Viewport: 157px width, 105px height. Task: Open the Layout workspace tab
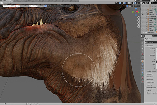click(x=11, y=1)
